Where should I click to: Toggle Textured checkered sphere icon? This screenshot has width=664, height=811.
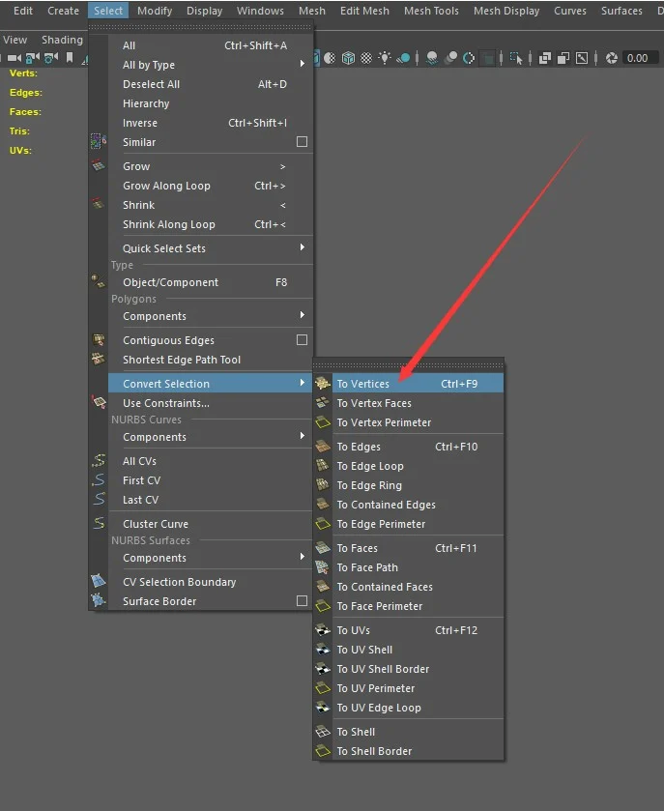coord(366,58)
